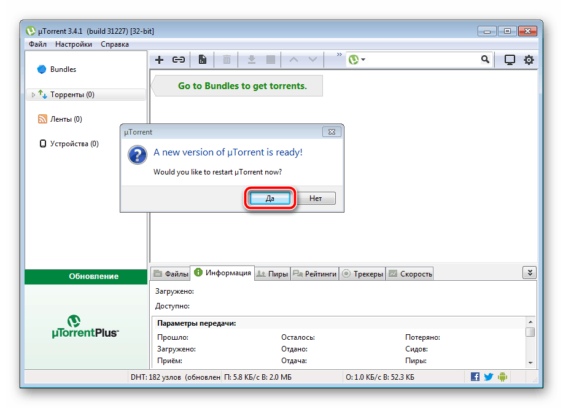Click the Move Down Queue arrow
This screenshot has width=563, height=408.
(313, 60)
